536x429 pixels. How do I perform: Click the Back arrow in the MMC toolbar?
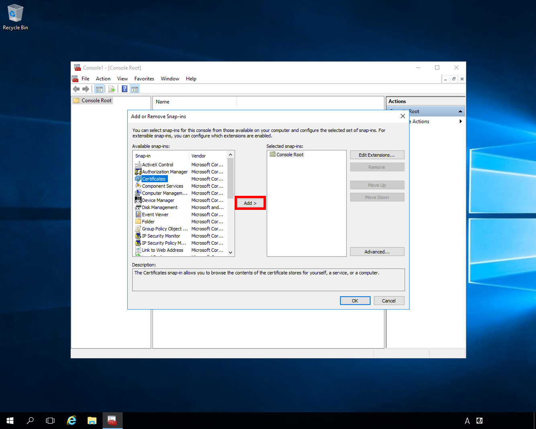click(76, 89)
